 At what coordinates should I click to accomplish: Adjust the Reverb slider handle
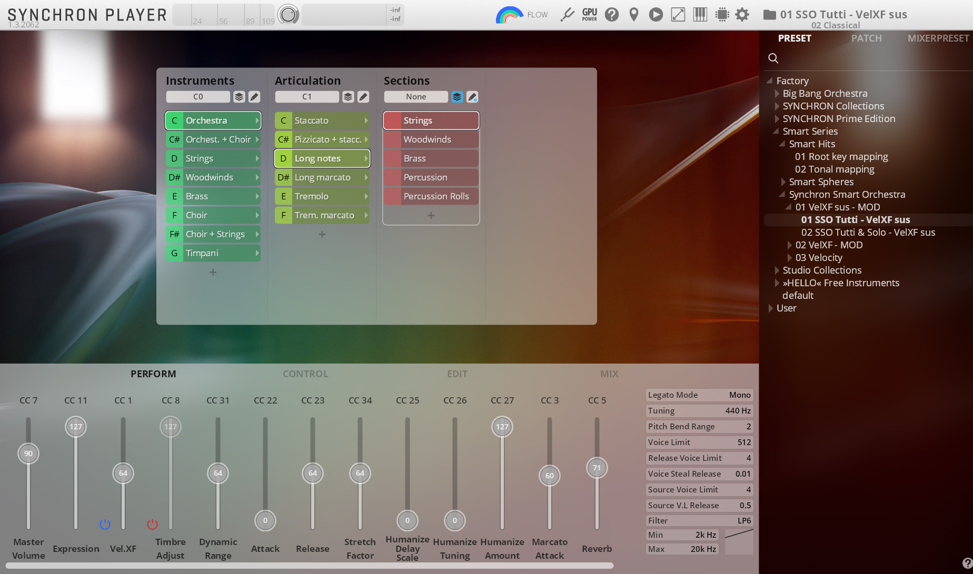coord(597,468)
